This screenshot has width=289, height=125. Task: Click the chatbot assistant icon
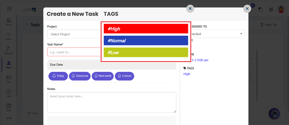coord(274,114)
